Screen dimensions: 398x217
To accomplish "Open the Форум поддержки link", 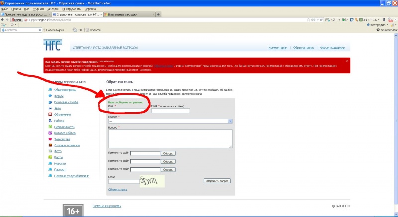I will (332, 48).
